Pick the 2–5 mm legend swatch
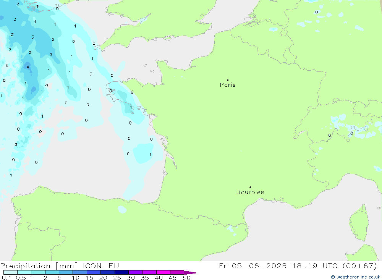Viewport: 382px width, 280px height. point(52,272)
